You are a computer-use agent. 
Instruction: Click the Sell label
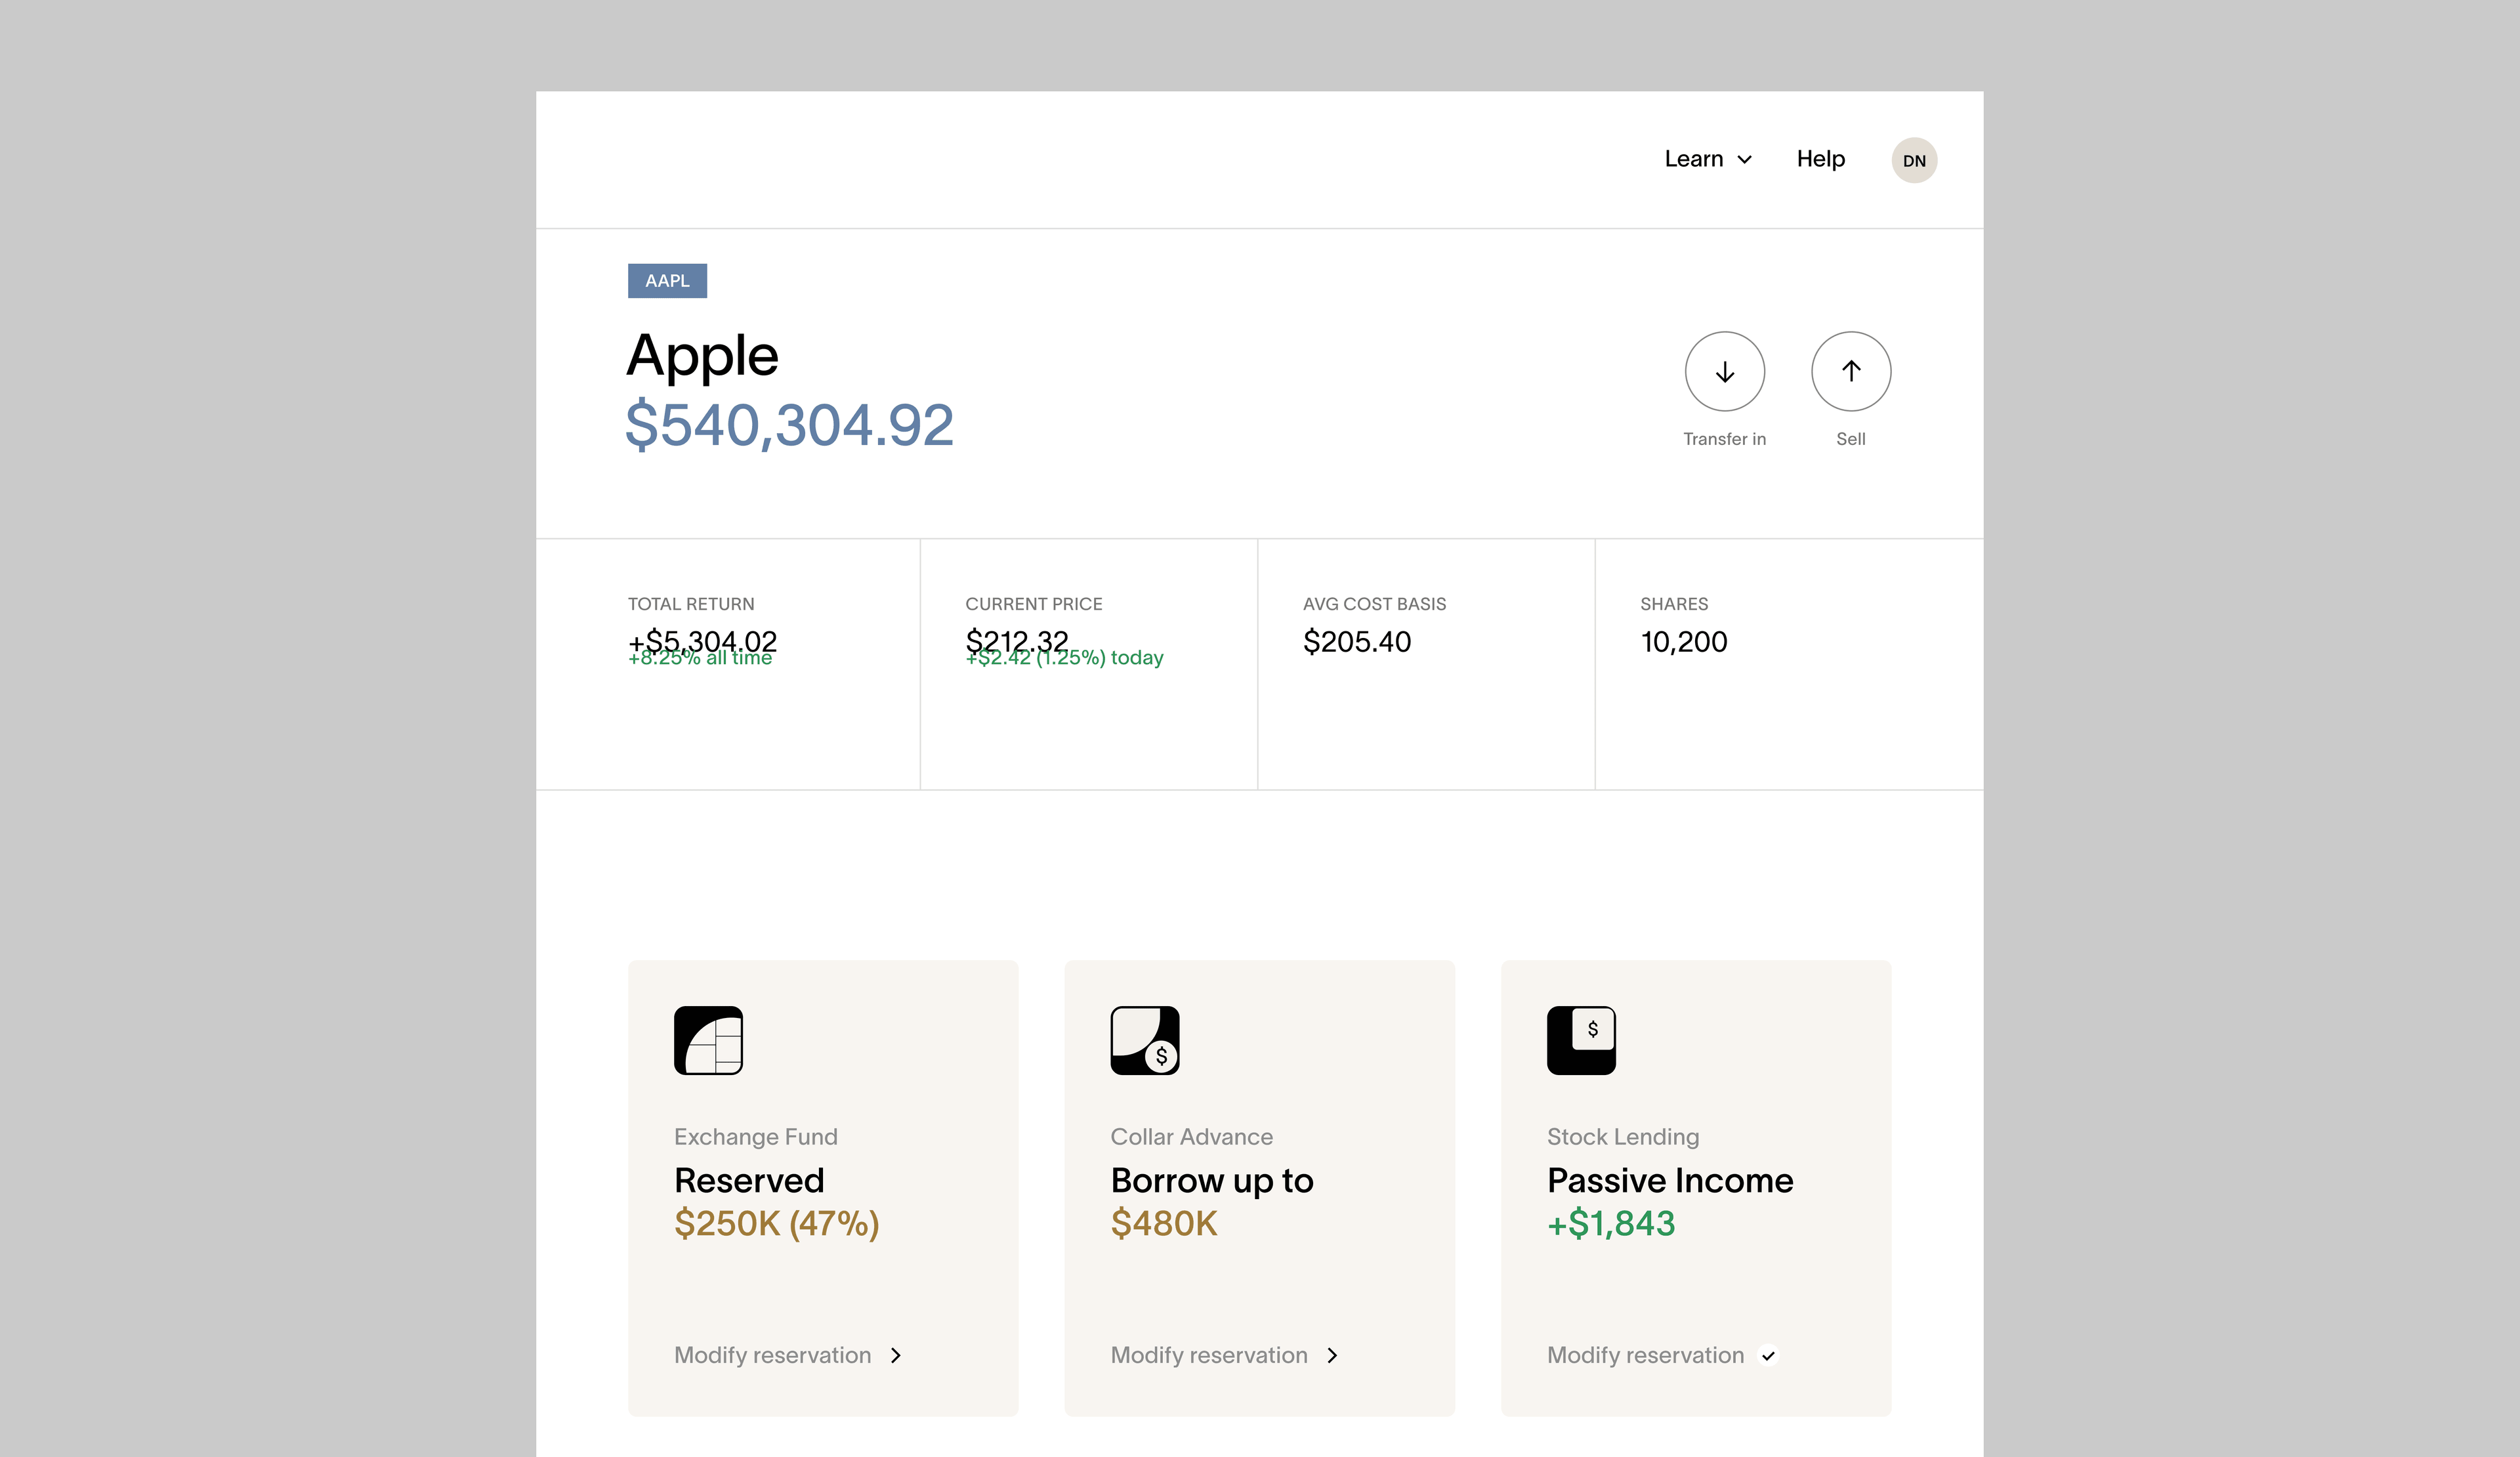1851,439
